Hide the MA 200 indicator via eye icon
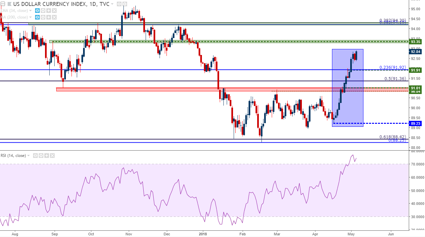 click(37, 17)
